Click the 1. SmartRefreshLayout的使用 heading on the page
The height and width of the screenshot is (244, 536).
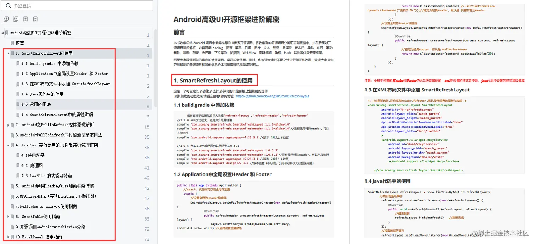[x=213, y=81]
